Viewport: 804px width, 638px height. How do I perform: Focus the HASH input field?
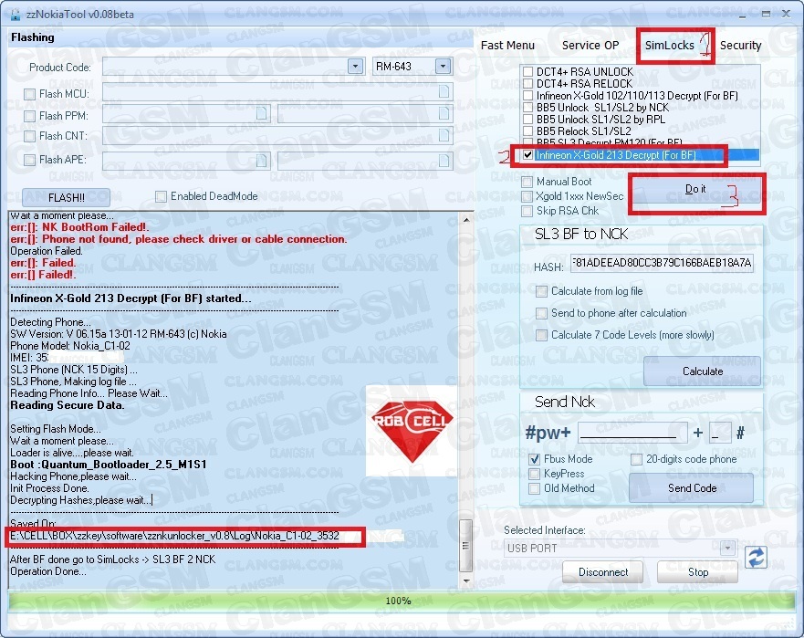pyautogui.click(x=662, y=263)
